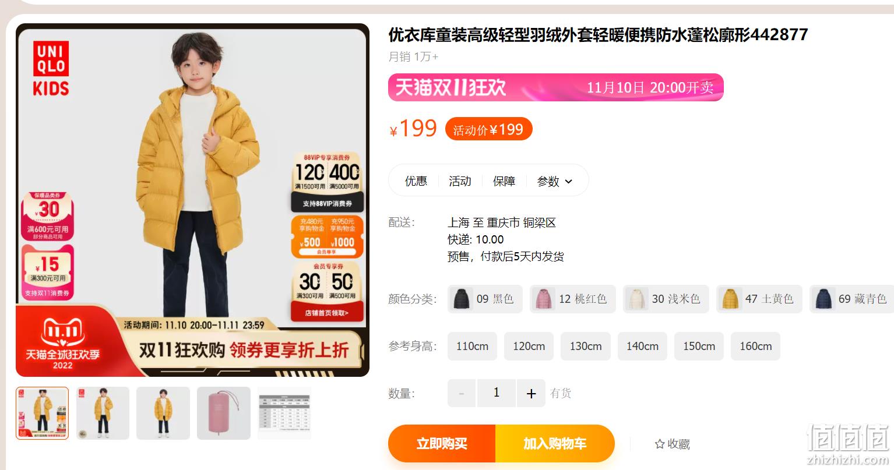The width and height of the screenshot is (894, 470).
Task: Select the 110cm height size
Action: (x=472, y=347)
